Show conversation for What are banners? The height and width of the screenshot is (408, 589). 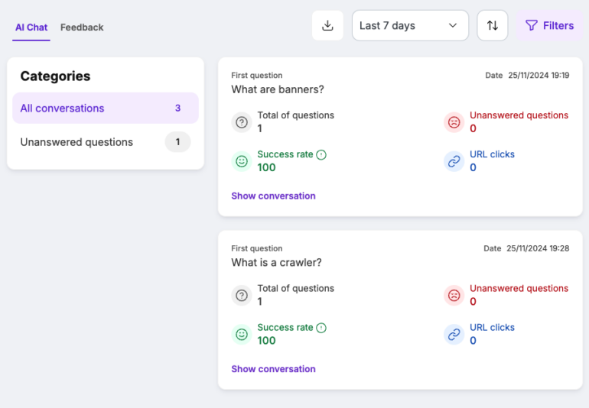point(273,196)
